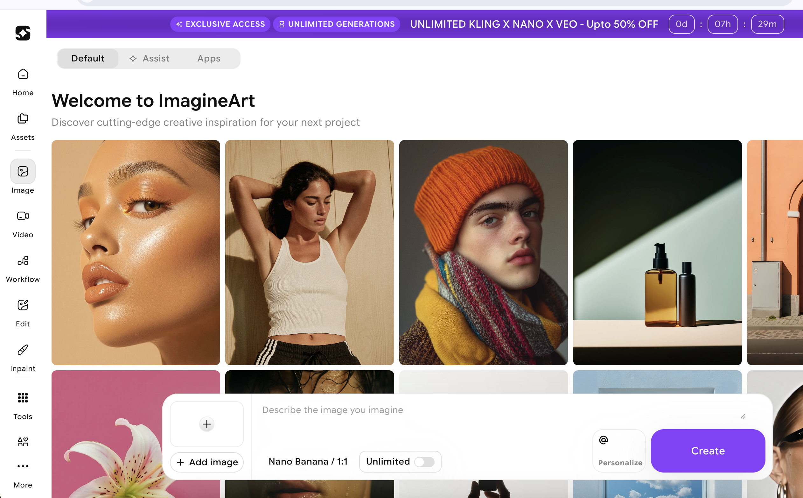Open the Tools grid icon
The width and height of the screenshot is (803, 498).
tap(23, 398)
